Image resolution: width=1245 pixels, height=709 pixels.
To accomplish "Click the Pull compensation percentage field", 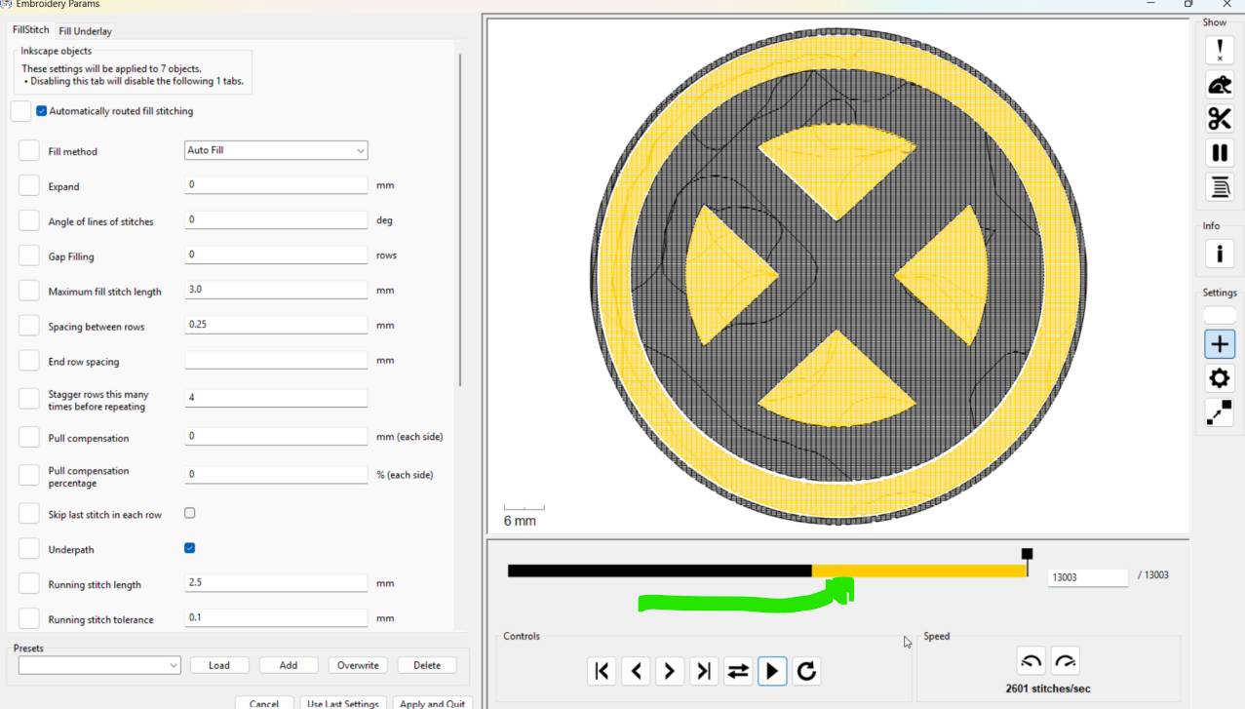I will point(276,474).
